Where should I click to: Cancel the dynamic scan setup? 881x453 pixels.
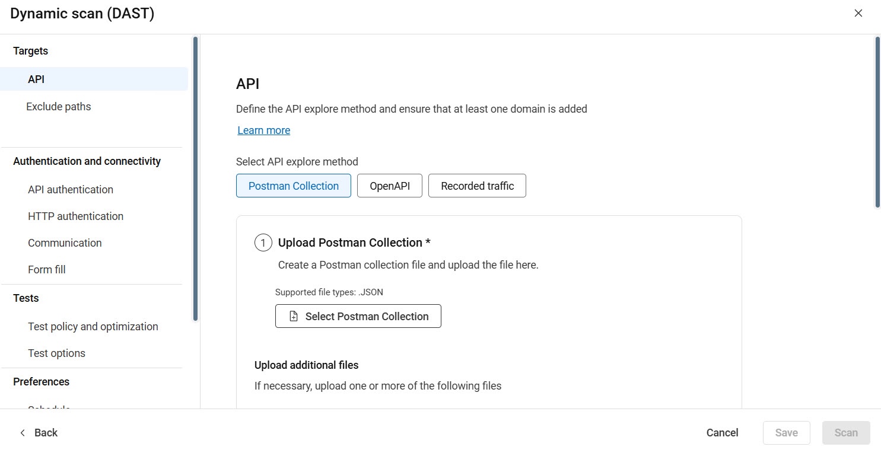tap(721, 432)
